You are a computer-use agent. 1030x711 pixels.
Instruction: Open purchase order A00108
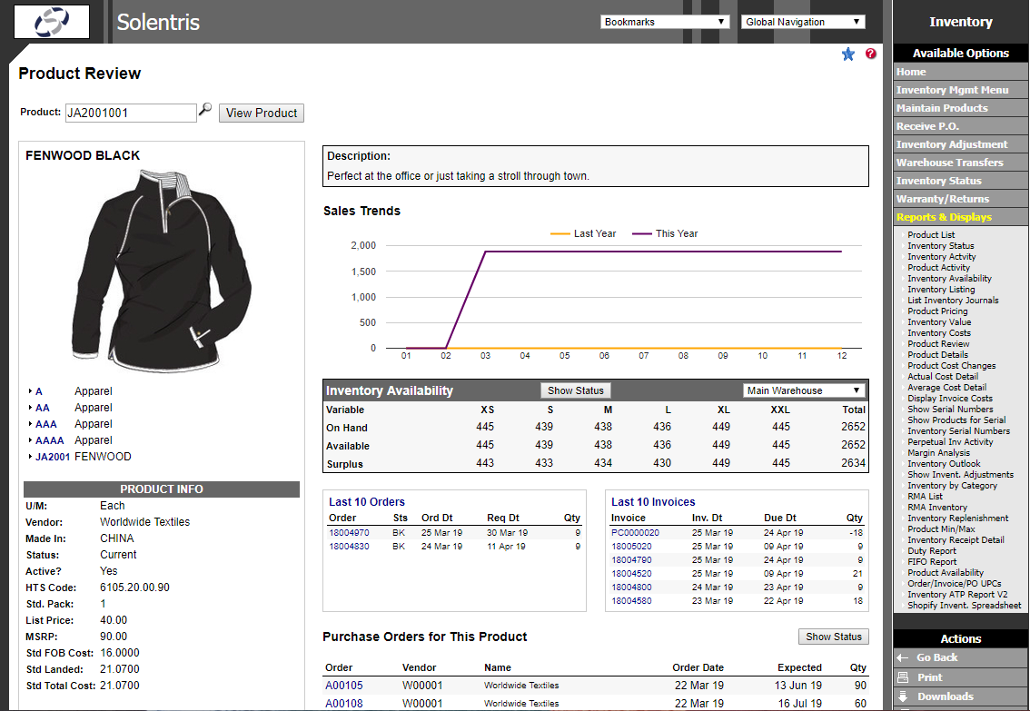pyautogui.click(x=343, y=704)
